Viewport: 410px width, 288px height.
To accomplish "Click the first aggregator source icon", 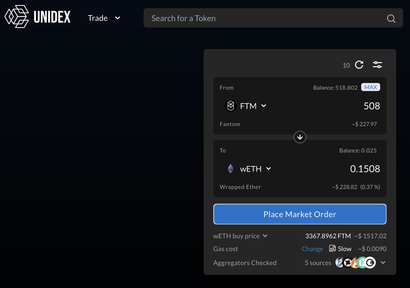I will tap(340, 263).
